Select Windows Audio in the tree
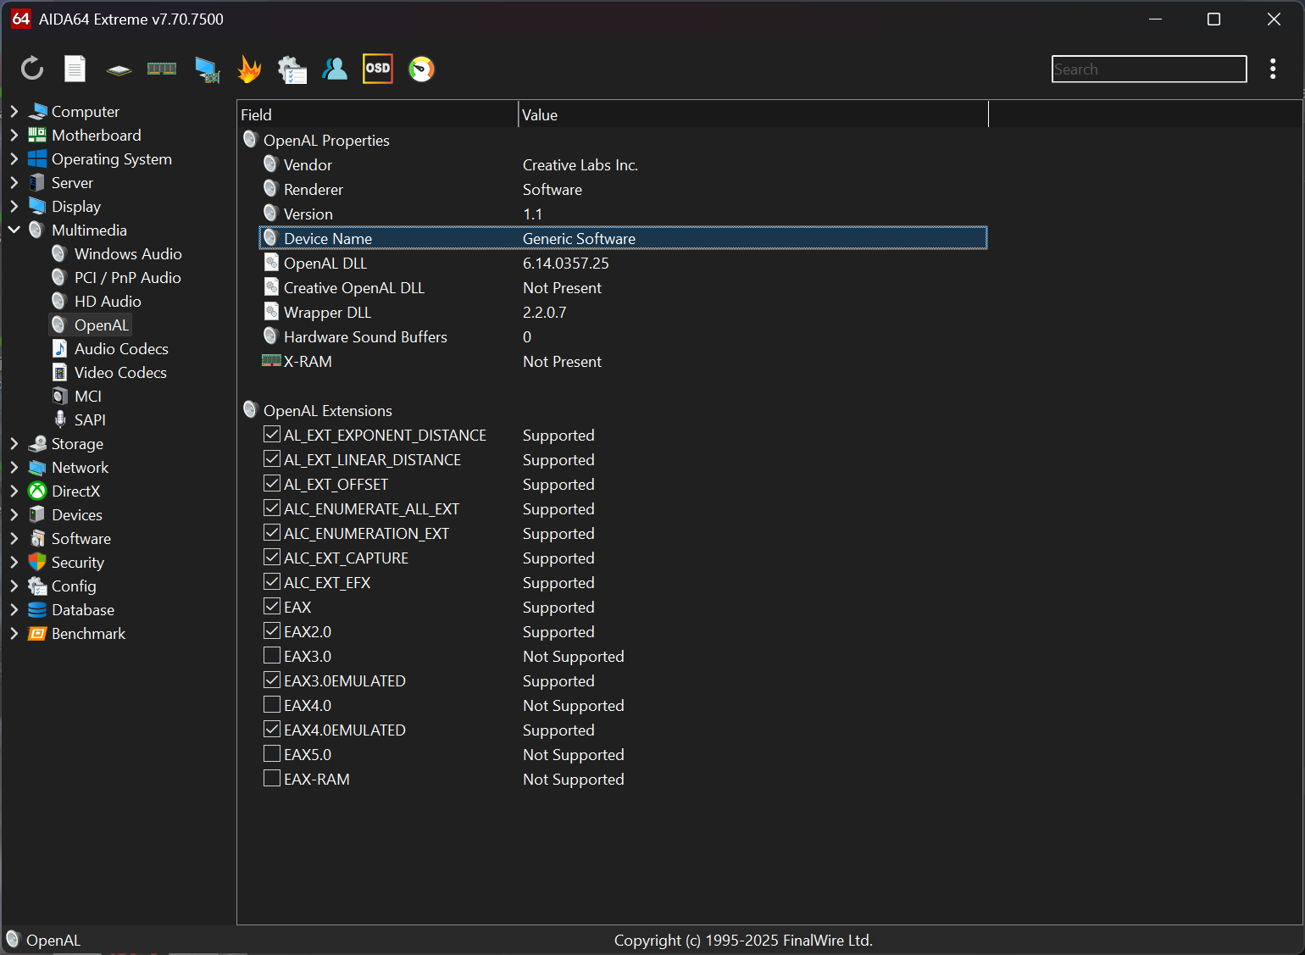 pyautogui.click(x=128, y=253)
